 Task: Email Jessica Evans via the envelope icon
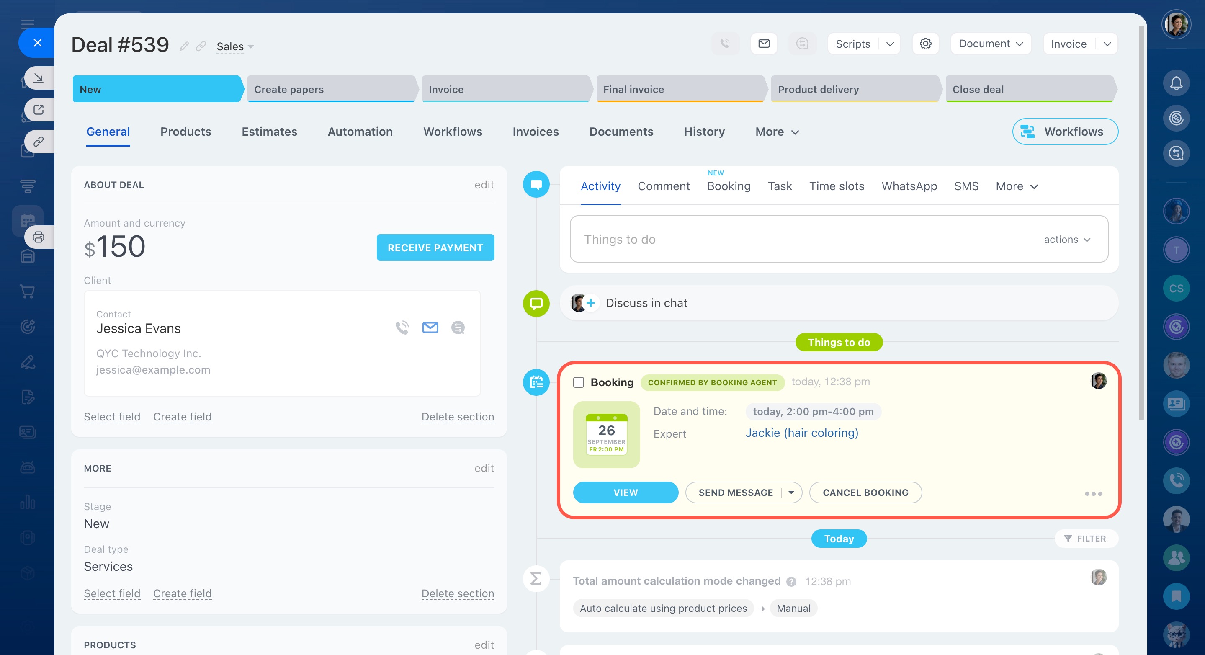(x=430, y=327)
